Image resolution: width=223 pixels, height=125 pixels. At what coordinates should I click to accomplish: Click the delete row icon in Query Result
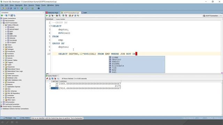point(55,78)
